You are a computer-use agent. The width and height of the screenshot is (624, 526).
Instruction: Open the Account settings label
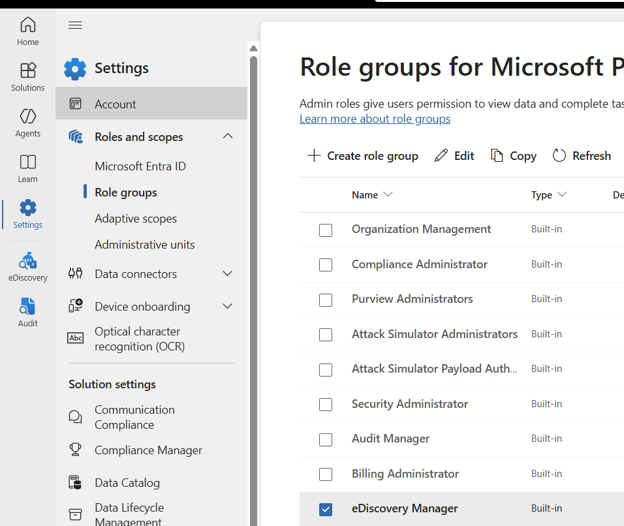tap(116, 104)
